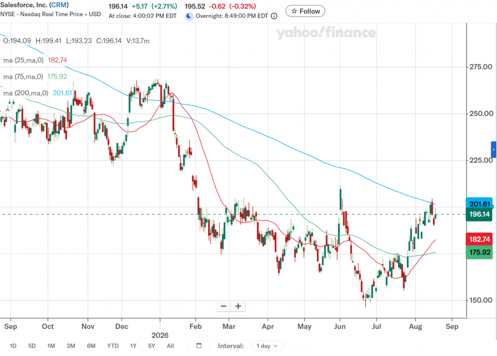The height and width of the screenshot is (356, 497).
Task: Zoom in the chart with plus button
Action: point(238,306)
